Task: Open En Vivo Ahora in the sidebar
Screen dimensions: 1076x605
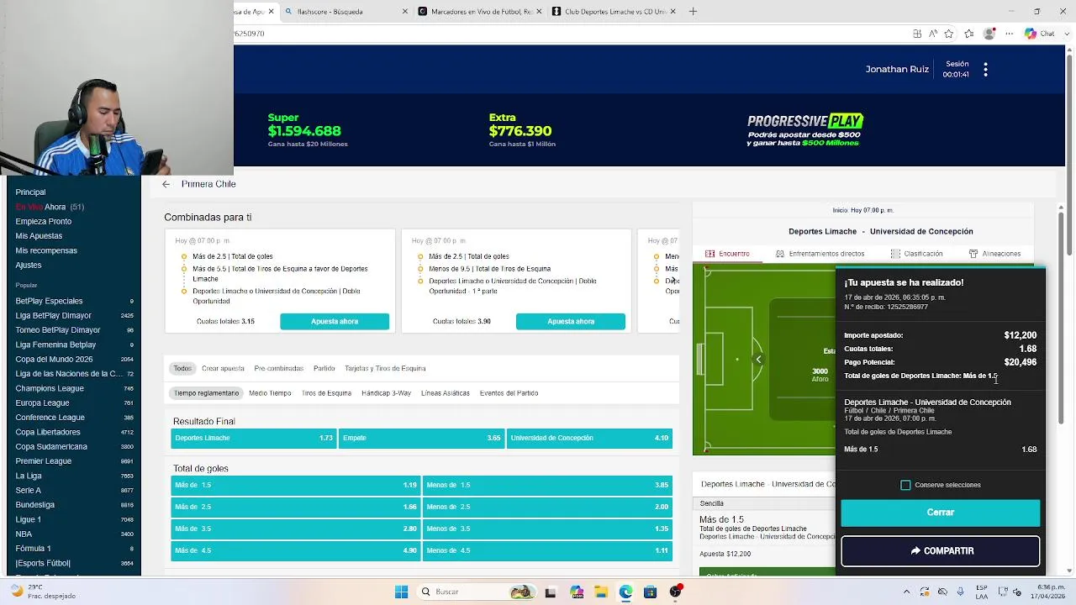Action: (x=50, y=207)
